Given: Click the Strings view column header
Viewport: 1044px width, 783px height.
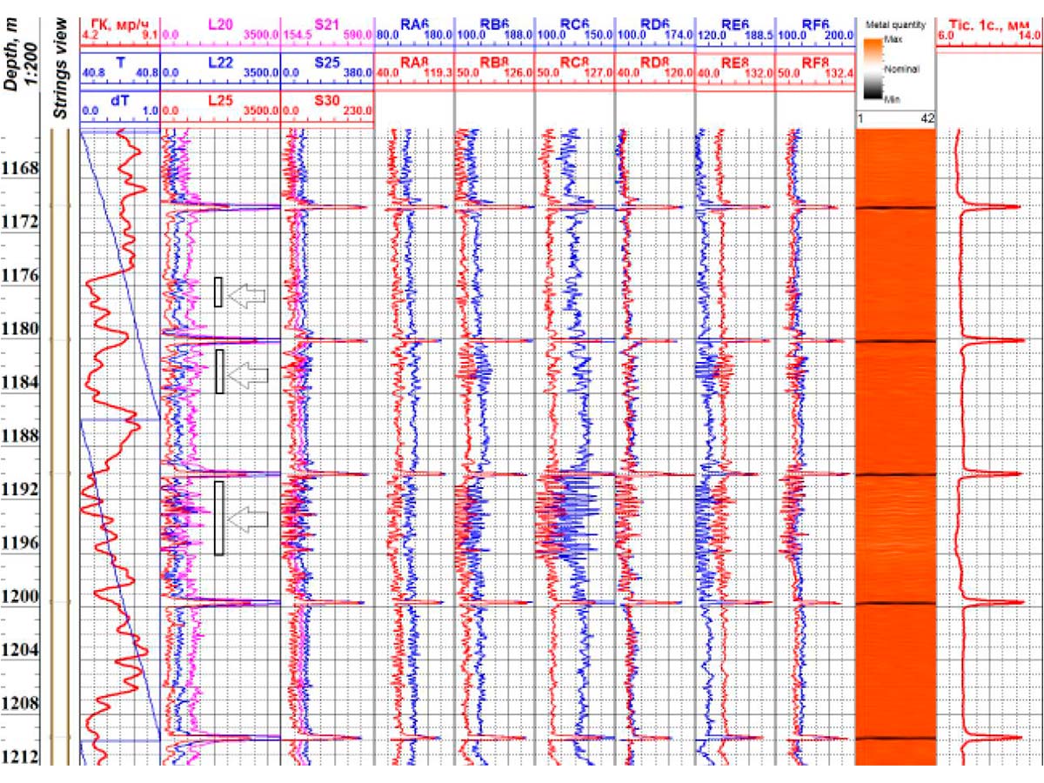Looking at the screenshot, I should click(x=60, y=61).
